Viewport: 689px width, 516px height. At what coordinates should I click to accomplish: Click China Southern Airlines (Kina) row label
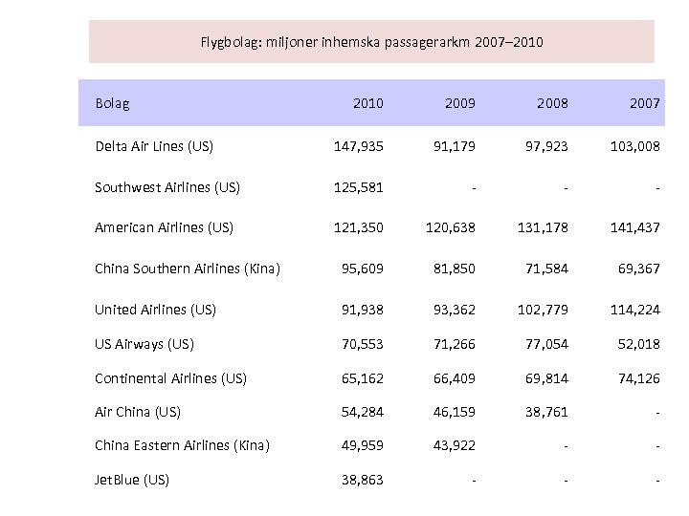pyautogui.click(x=188, y=269)
